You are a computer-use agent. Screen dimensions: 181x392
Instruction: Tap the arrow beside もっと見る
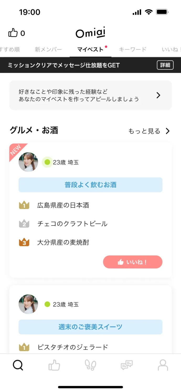168,131
